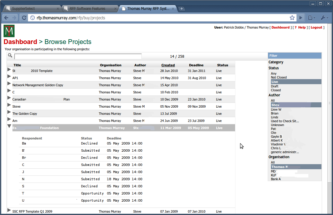Expand the 2010 Template project row
The image size is (333, 215).
(9, 69)
